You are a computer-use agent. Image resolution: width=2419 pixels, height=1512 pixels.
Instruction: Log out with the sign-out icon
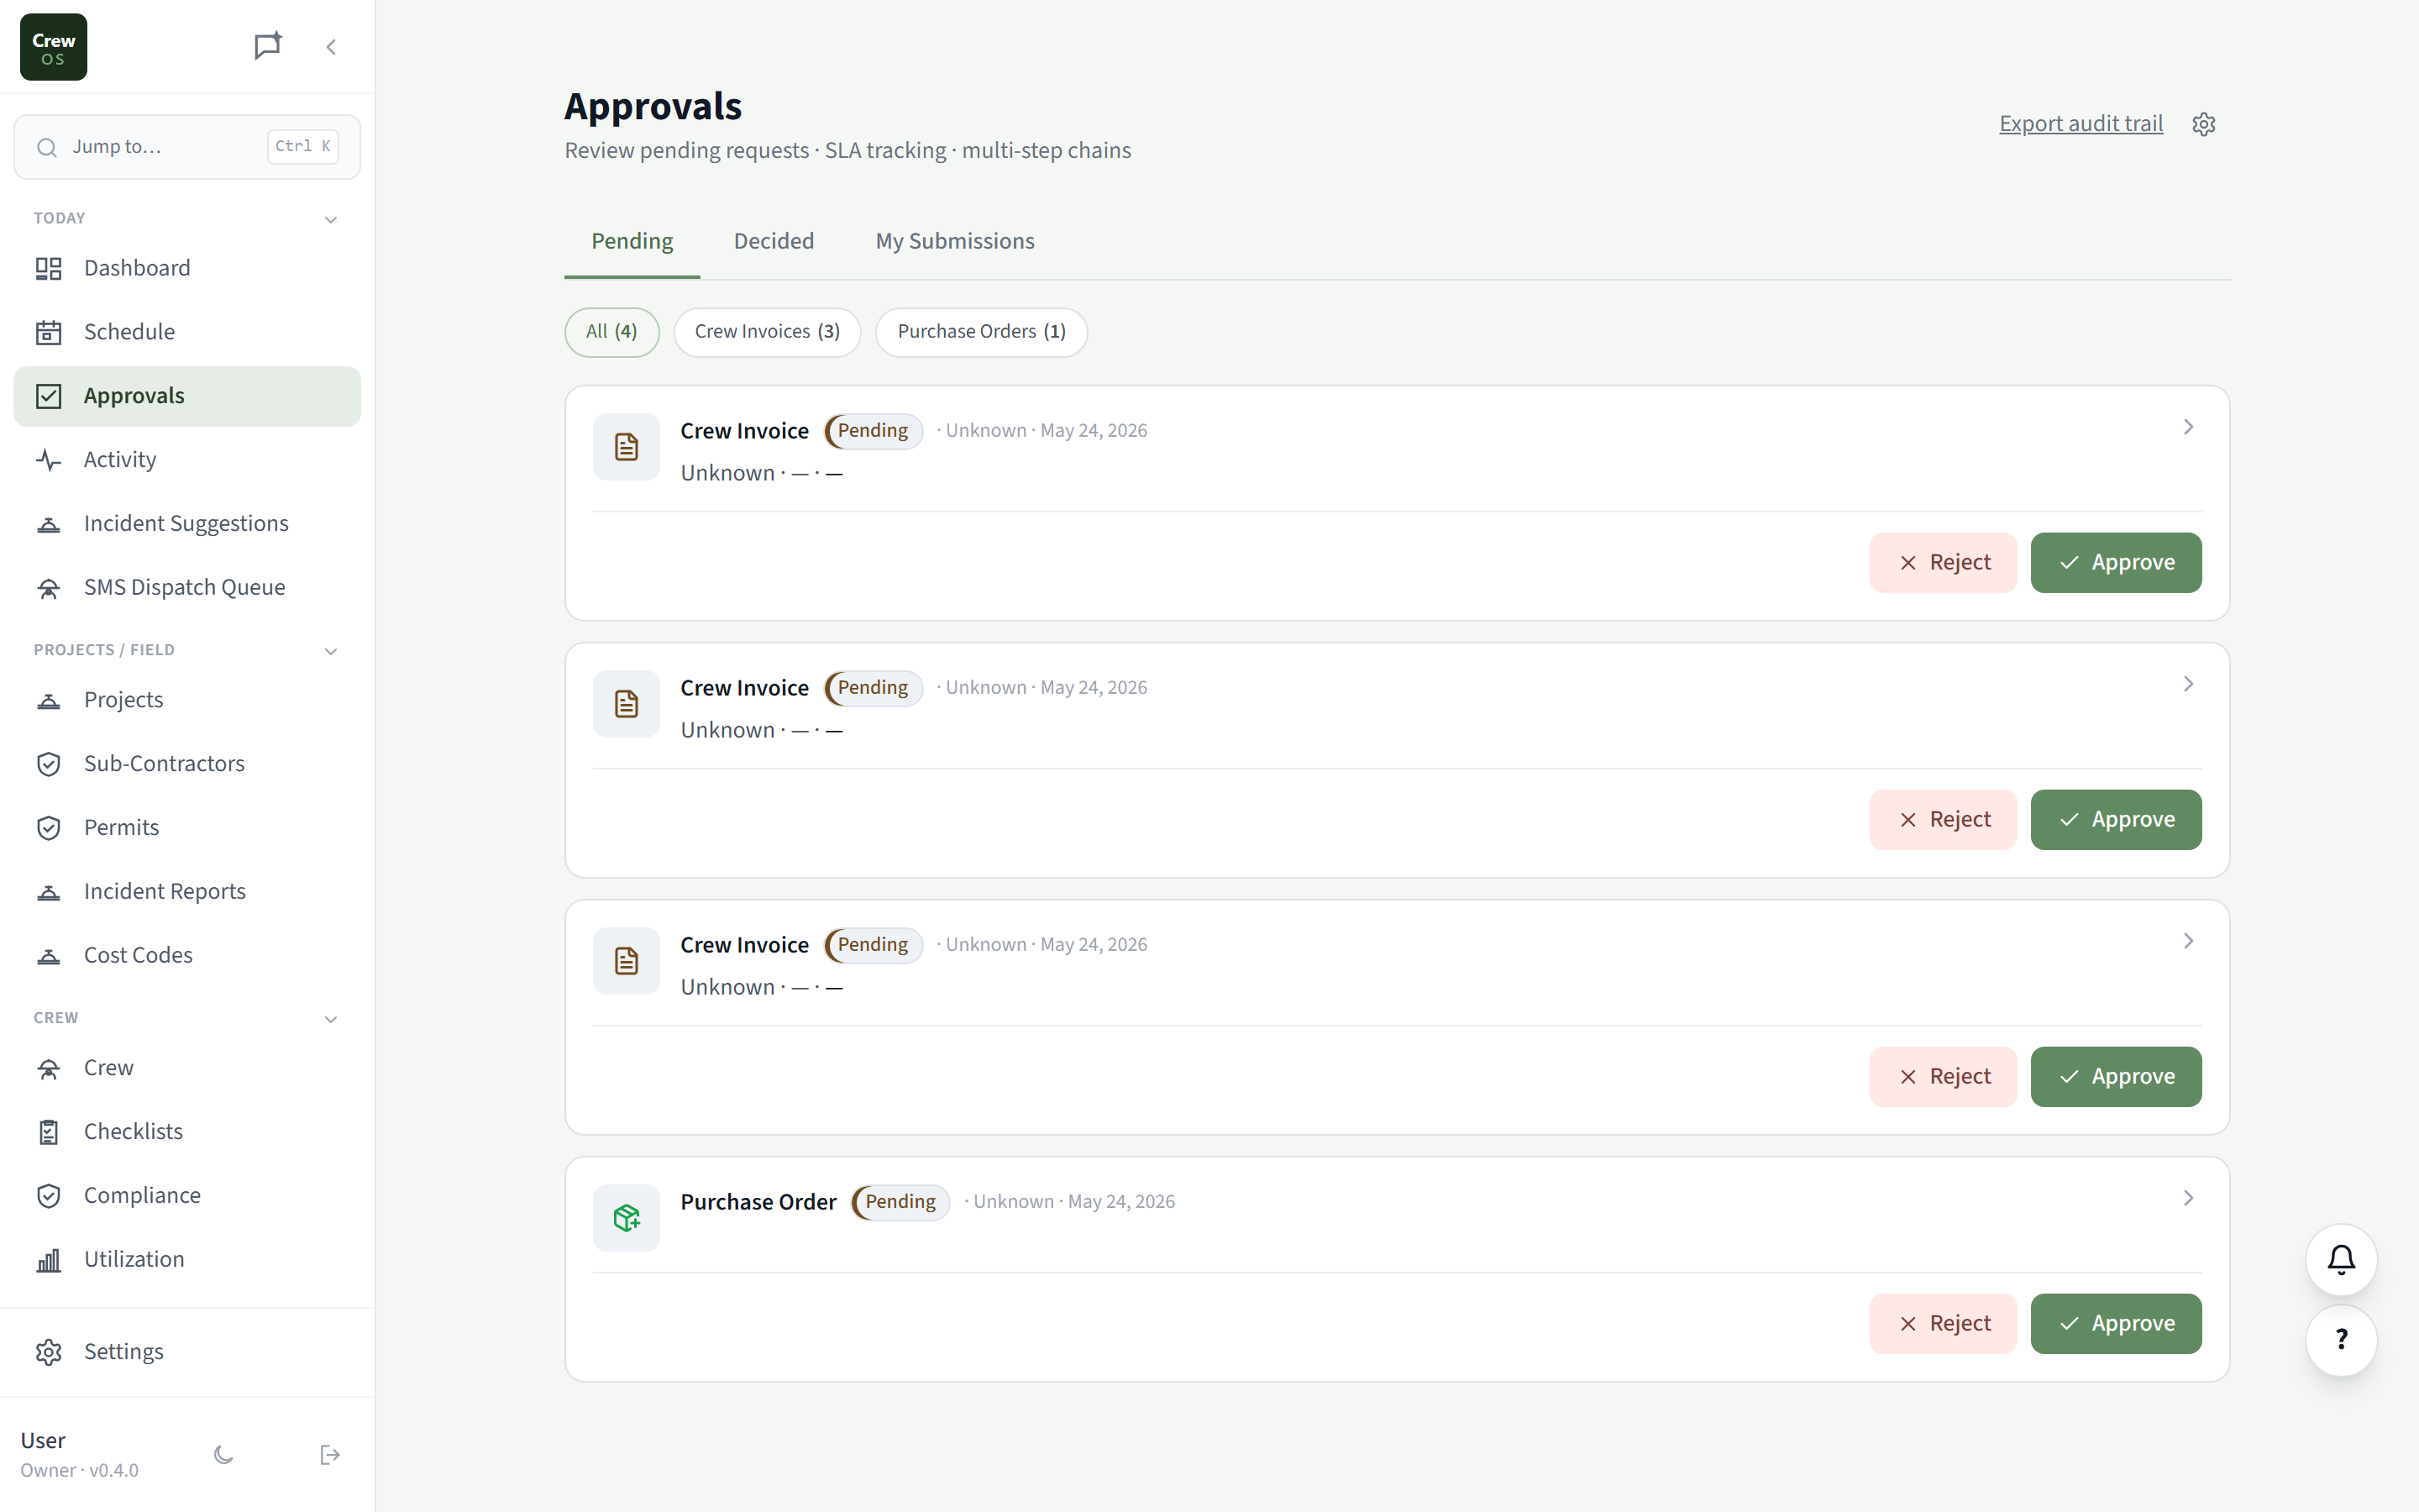330,1454
